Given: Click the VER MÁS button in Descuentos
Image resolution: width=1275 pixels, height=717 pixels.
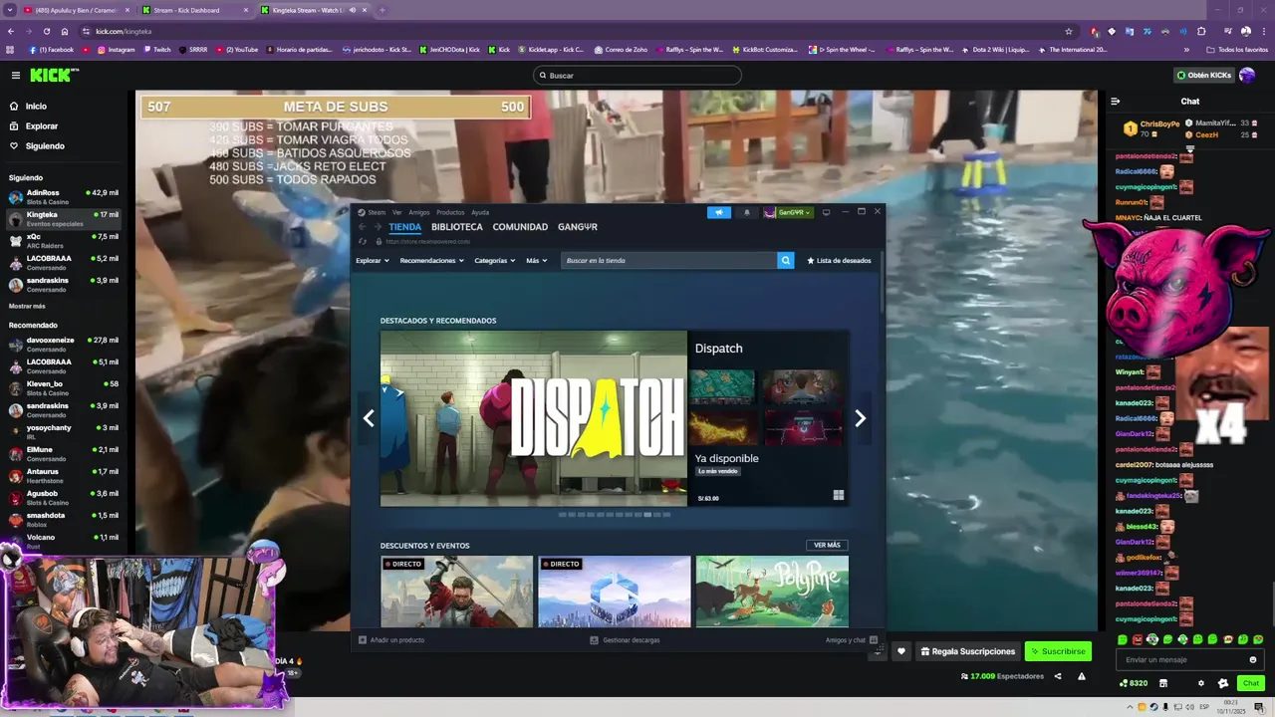Looking at the screenshot, I should pyautogui.click(x=827, y=545).
